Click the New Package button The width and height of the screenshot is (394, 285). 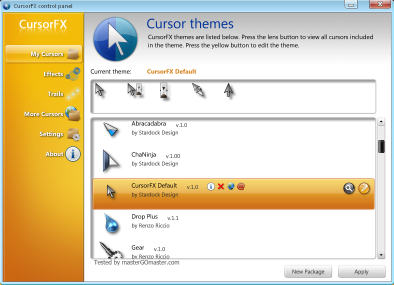[308, 271]
